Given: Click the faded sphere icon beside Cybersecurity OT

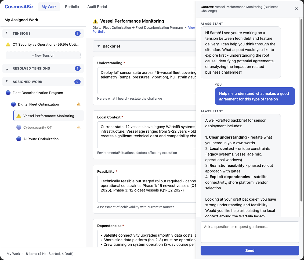Looking at the screenshot, I should pyautogui.click(x=19, y=128).
